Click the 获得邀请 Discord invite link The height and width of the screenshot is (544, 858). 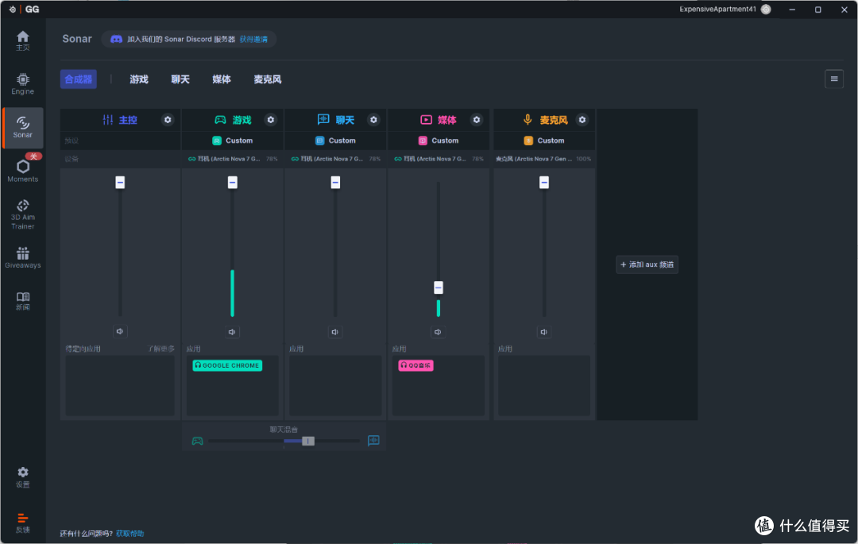pyautogui.click(x=254, y=40)
